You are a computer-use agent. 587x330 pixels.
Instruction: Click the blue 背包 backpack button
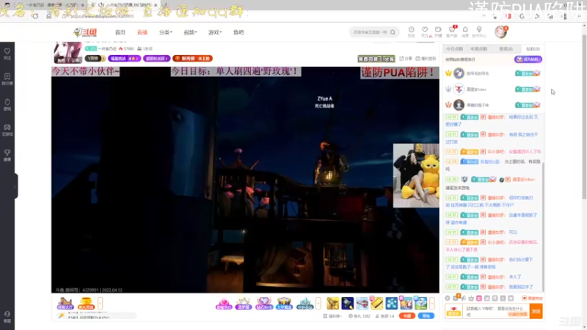coord(426,316)
